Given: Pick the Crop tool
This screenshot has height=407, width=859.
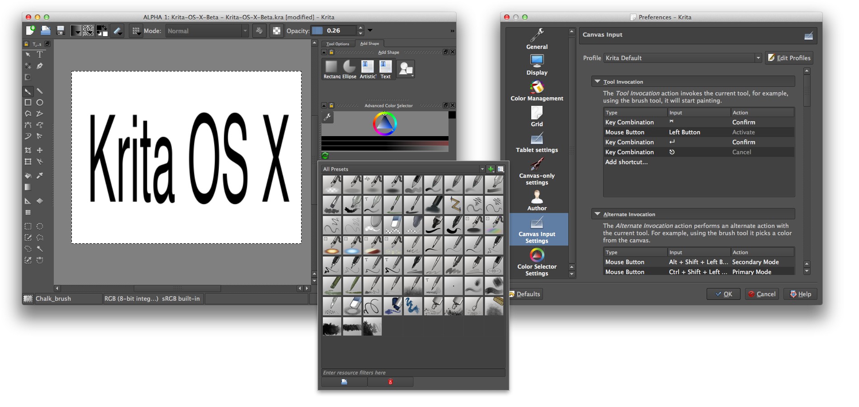Looking at the screenshot, I should [x=28, y=150].
